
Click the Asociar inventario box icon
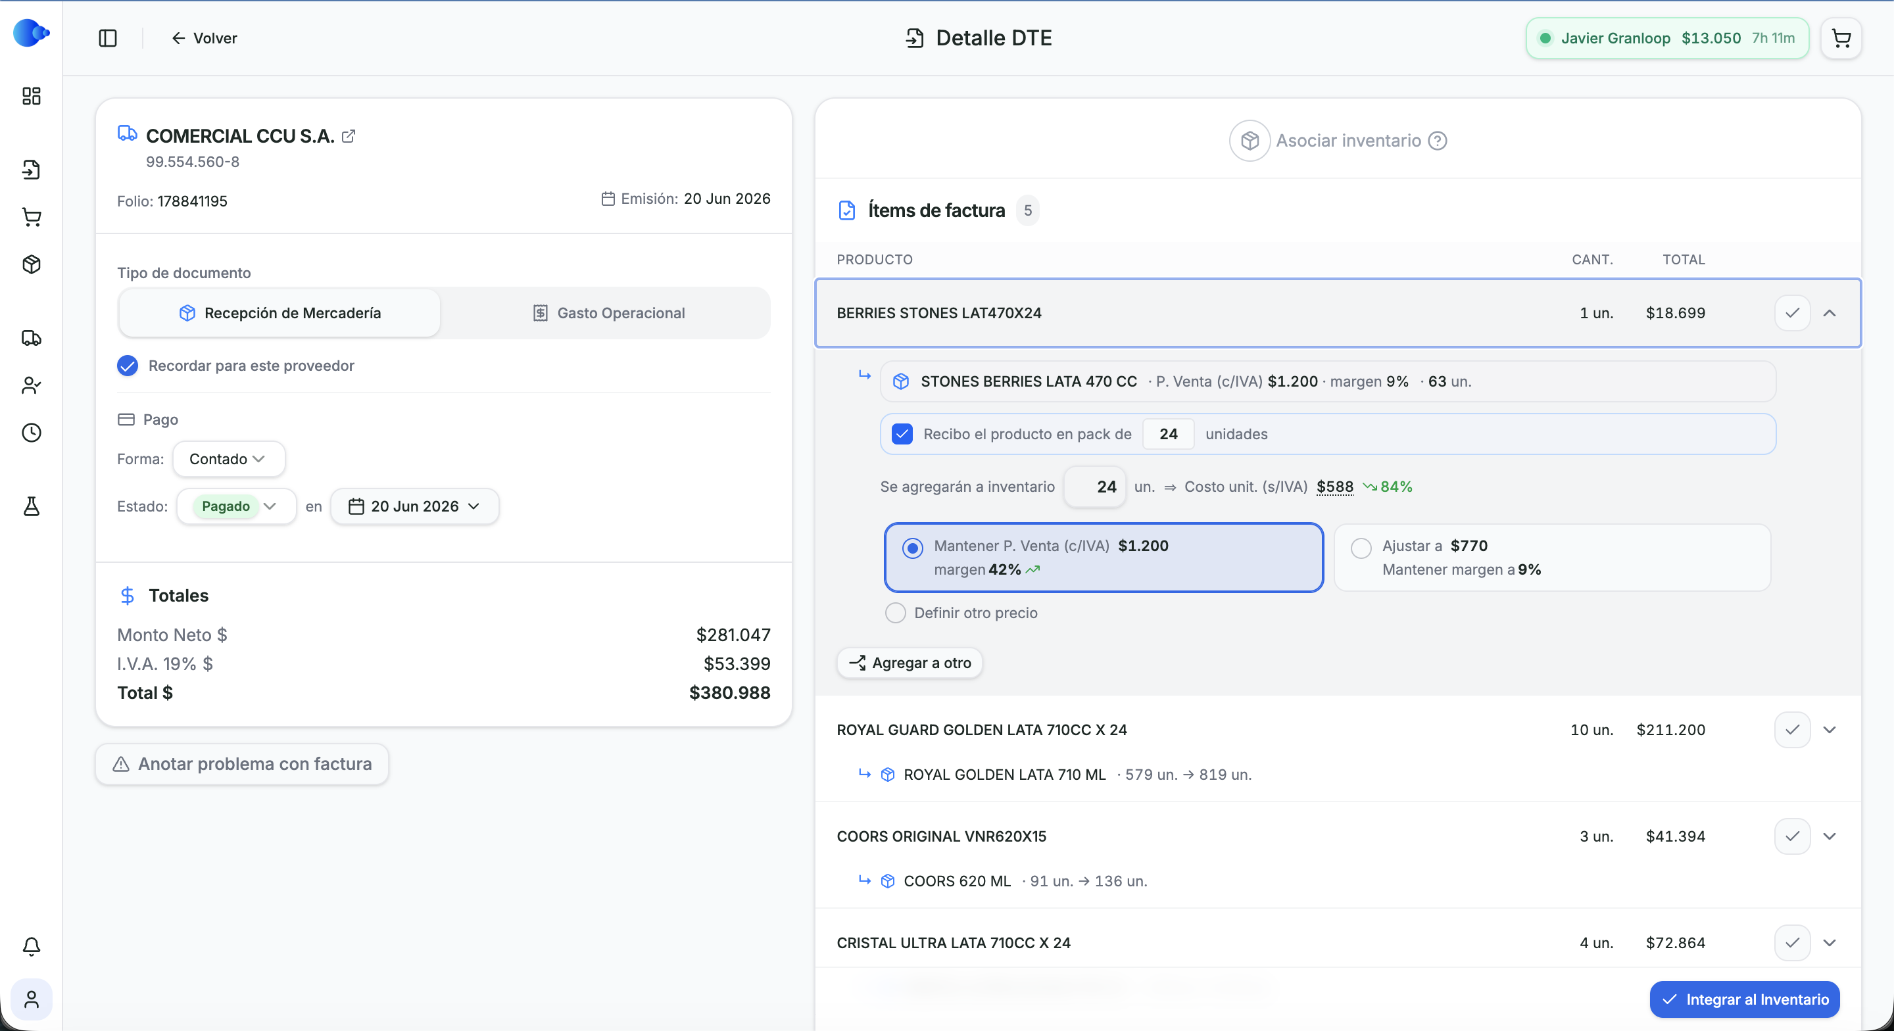(1250, 141)
